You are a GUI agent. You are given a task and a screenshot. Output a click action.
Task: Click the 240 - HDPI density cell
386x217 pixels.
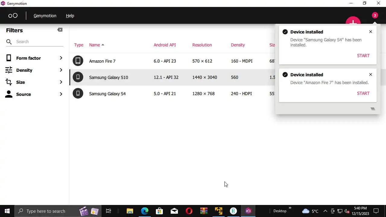point(241,94)
